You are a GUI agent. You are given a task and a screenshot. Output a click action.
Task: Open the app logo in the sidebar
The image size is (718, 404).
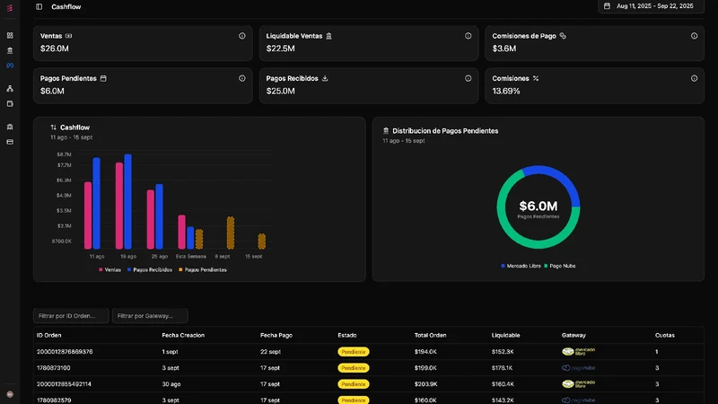point(10,8)
